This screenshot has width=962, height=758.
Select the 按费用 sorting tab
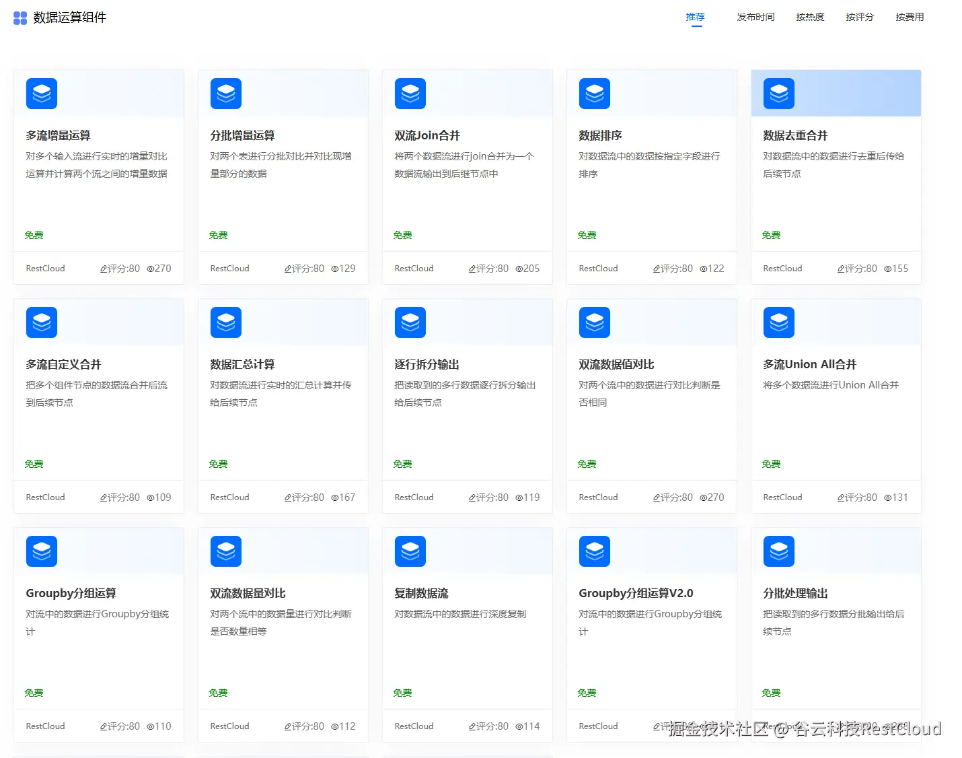click(x=909, y=17)
